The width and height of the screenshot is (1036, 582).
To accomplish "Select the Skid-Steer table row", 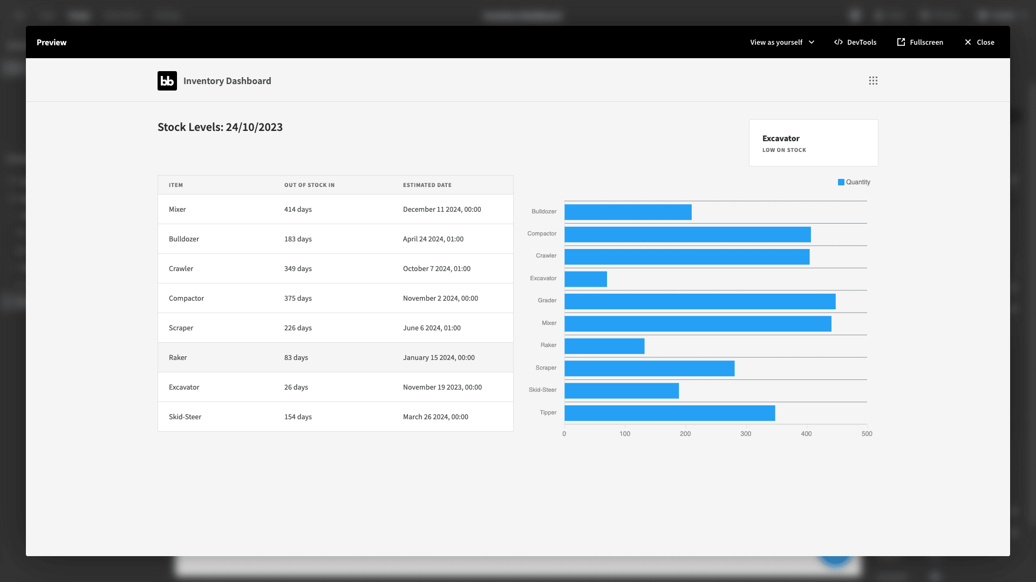I will tap(336, 417).
